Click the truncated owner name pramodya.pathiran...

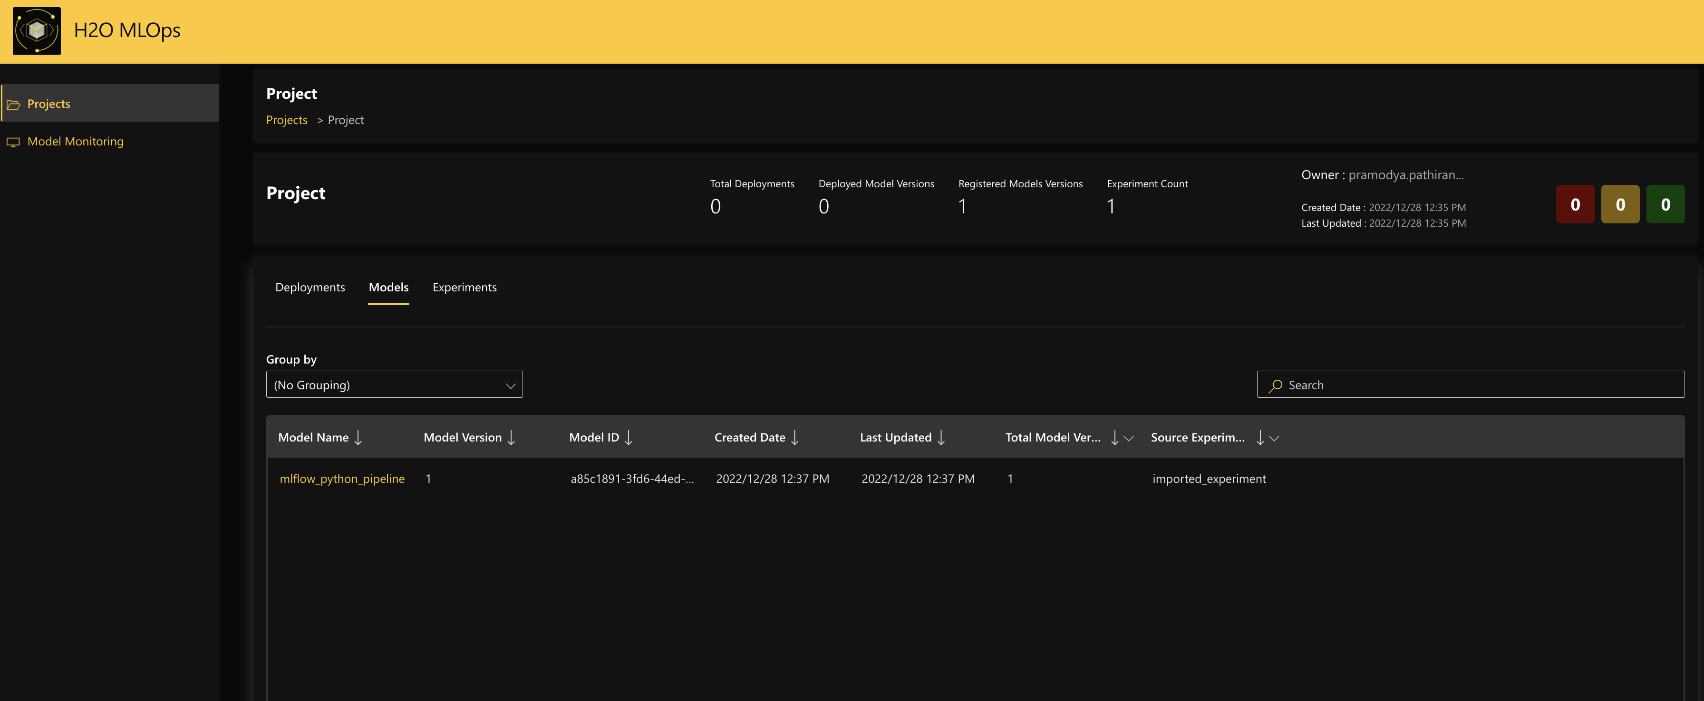1406,175
